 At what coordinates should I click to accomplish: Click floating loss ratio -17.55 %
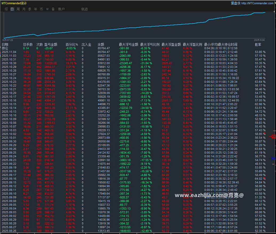click(146, 160)
